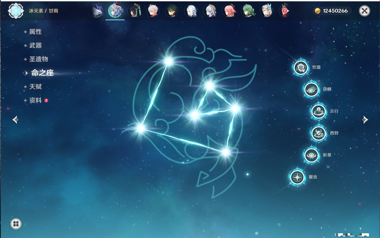This screenshot has width=380, height=238.
Task: Open the portrait with red exclamation badge
Action: (285, 11)
